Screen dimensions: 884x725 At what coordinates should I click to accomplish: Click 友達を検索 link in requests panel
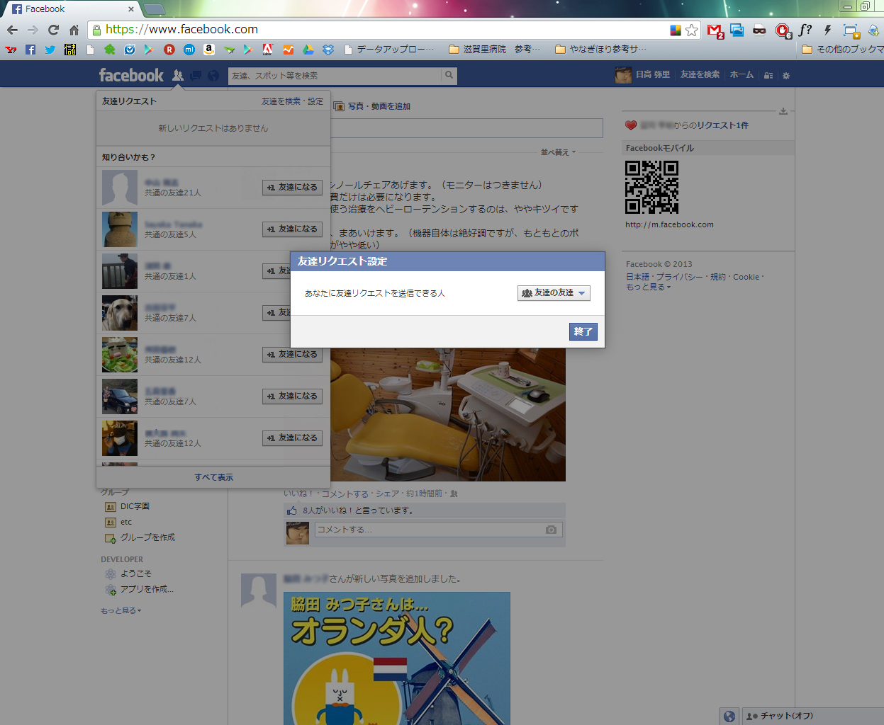point(281,101)
